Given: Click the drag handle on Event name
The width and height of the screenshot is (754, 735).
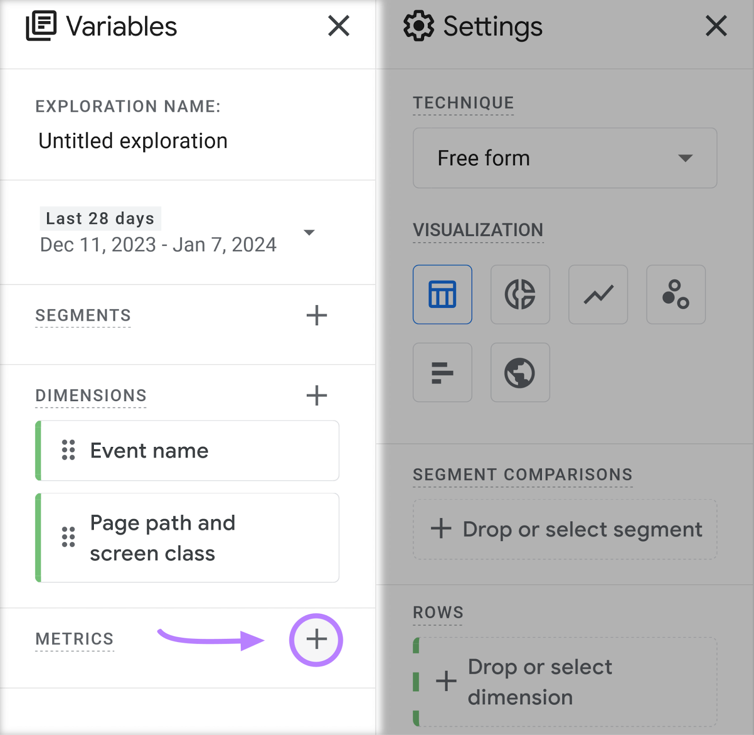Looking at the screenshot, I should 68,450.
